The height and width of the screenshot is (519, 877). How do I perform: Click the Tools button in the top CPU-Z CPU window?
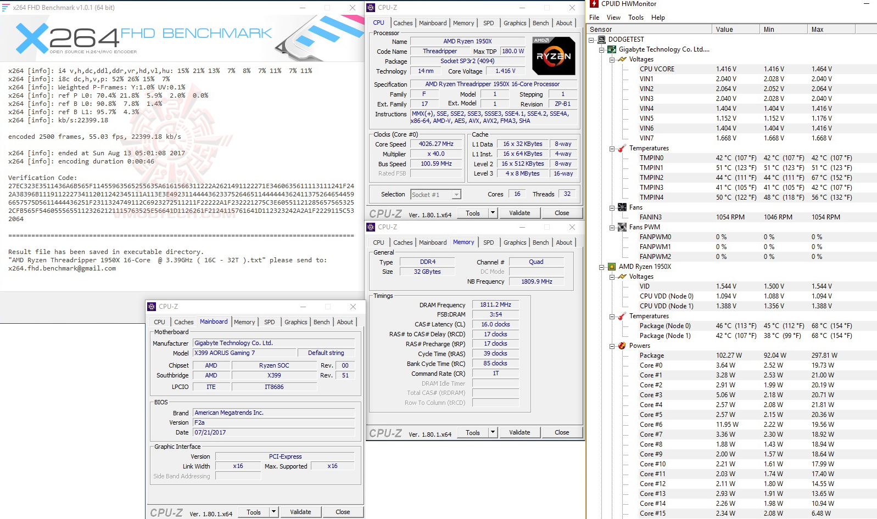[473, 213]
